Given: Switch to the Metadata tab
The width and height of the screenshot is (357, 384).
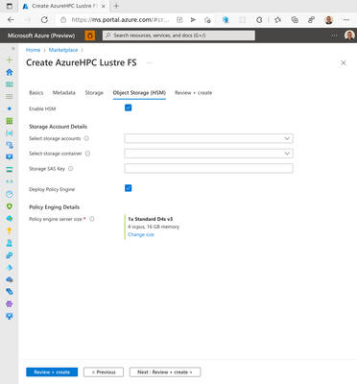Looking at the screenshot, I should (64, 93).
